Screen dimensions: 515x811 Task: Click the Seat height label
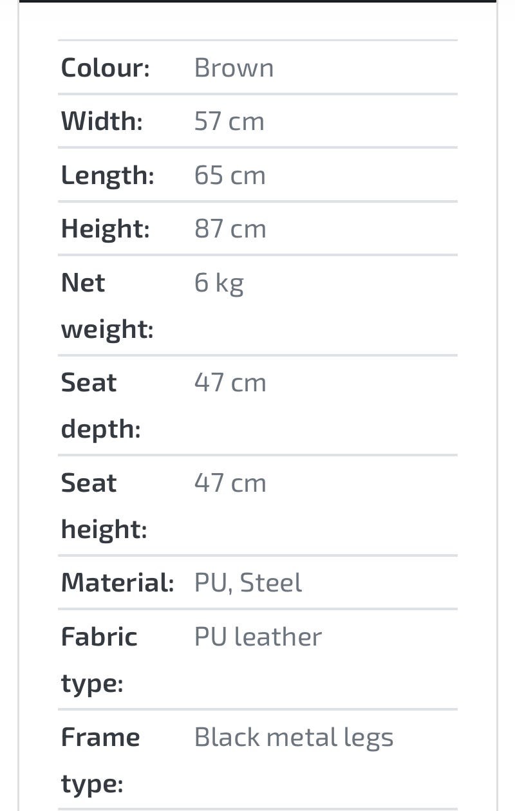point(104,506)
